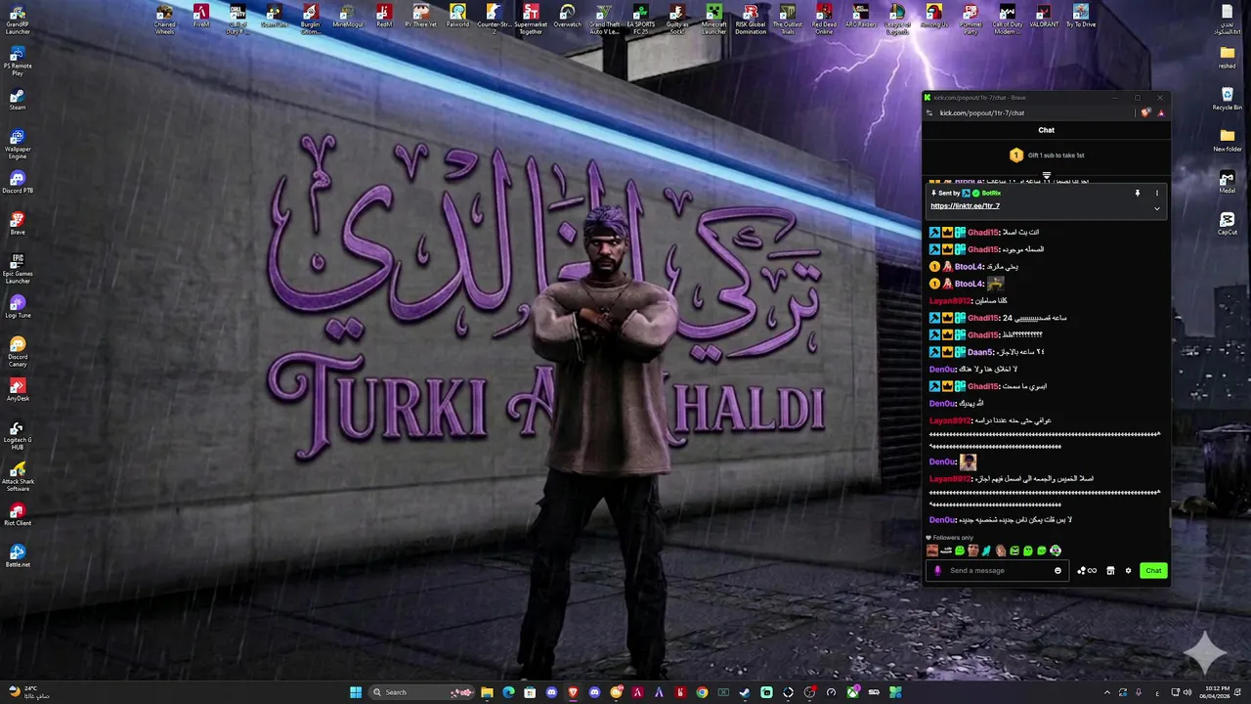Launch Discord PTB from the desktop
This screenshot has height=704, width=1251.
click(x=18, y=182)
